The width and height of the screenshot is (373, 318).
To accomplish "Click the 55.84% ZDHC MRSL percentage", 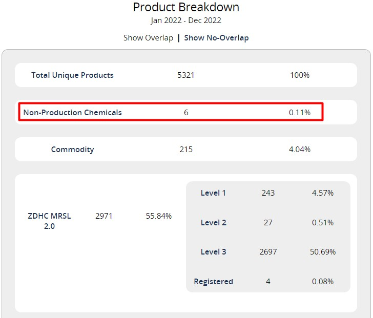I will coord(159,216).
